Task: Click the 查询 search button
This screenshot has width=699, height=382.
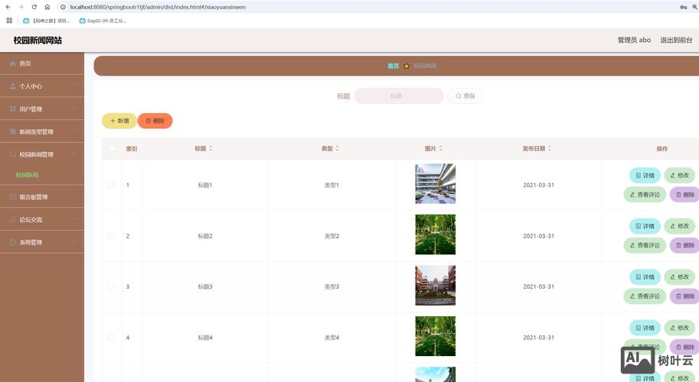Action: coord(465,95)
